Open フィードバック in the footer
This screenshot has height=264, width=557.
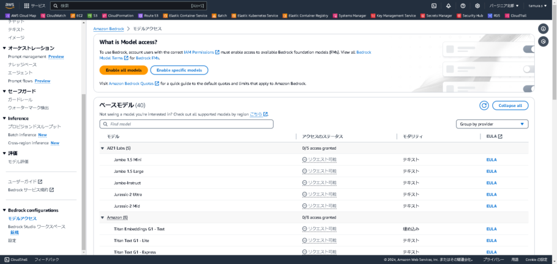click(47, 259)
